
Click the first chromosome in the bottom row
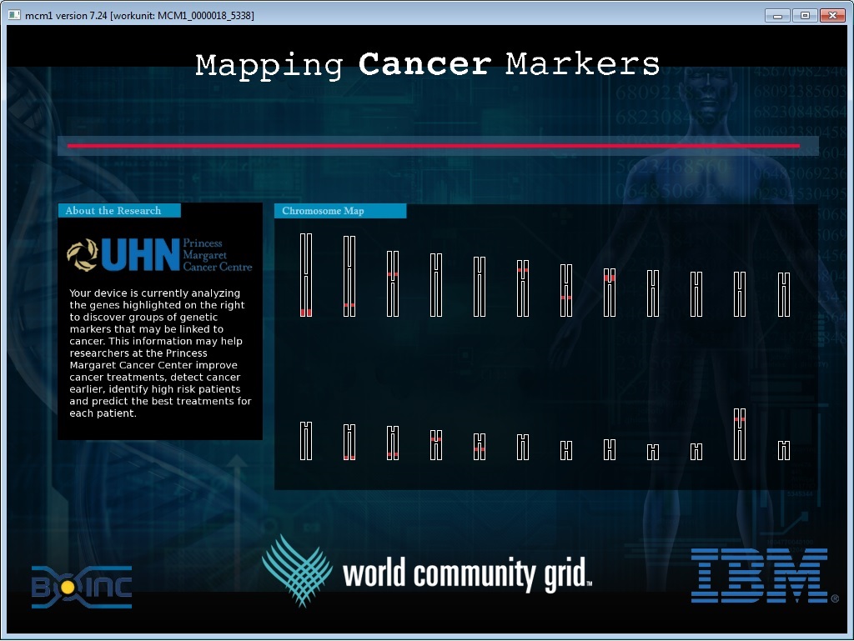(306, 441)
